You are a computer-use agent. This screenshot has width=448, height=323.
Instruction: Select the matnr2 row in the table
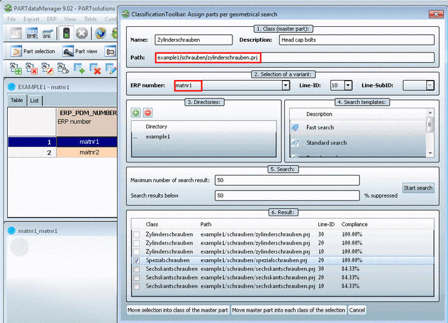coord(62,152)
